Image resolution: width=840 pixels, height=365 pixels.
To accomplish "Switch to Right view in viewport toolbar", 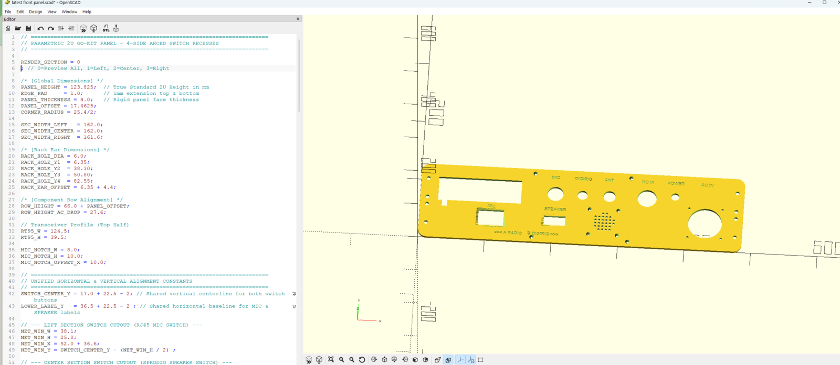I will [x=374, y=360].
